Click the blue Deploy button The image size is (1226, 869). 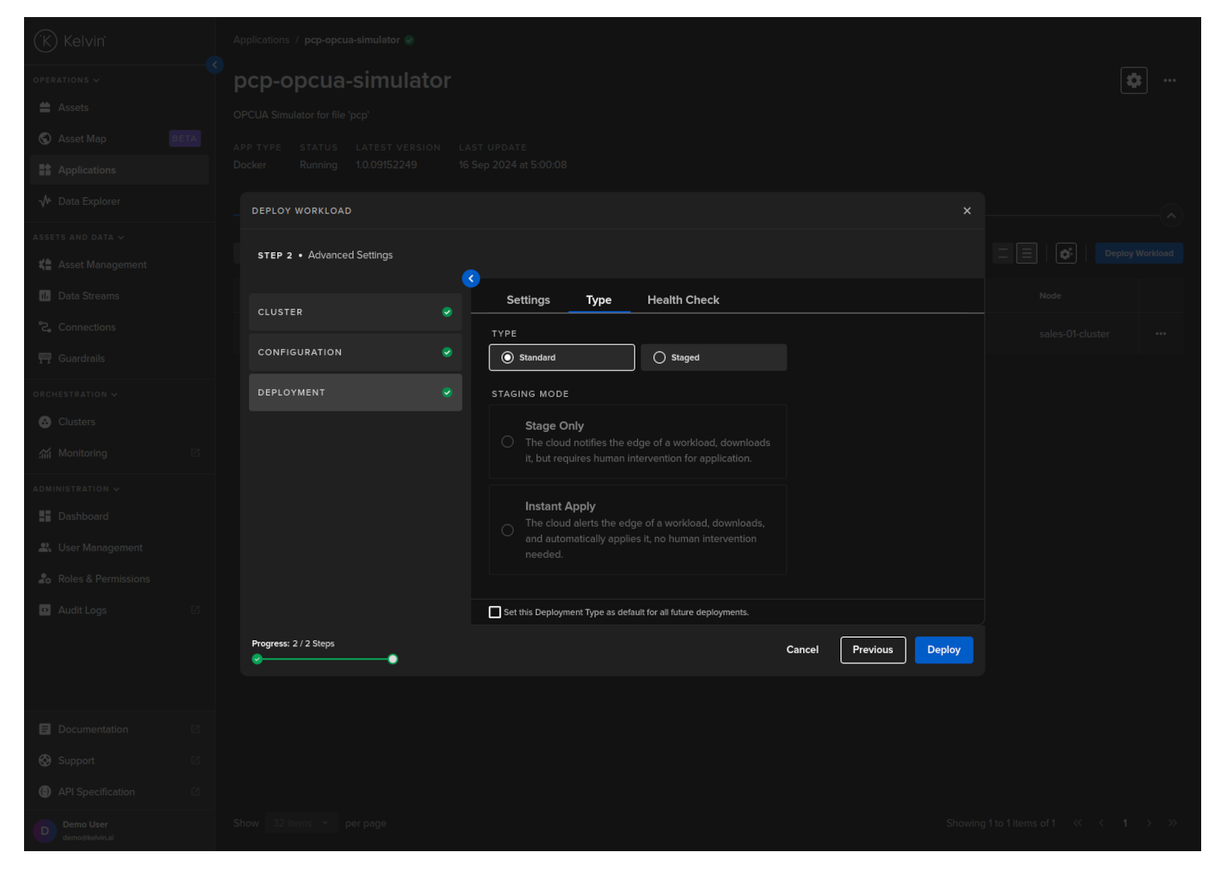pos(943,650)
